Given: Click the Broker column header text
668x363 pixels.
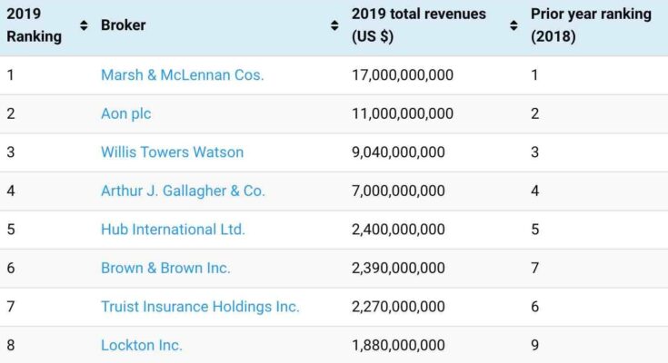Looking at the screenshot, I should tap(124, 25).
